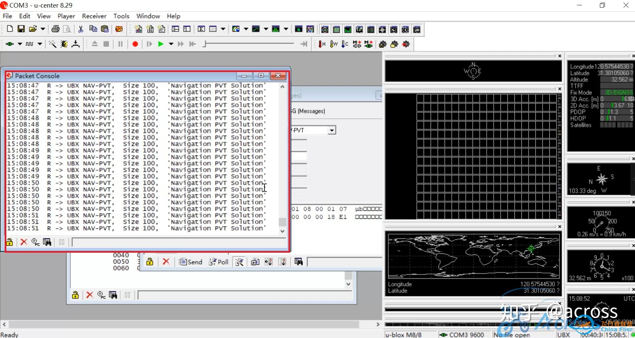Expand the COM port connection dropdown
Image resolution: width=635 pixels, height=338 pixels.
20,44
